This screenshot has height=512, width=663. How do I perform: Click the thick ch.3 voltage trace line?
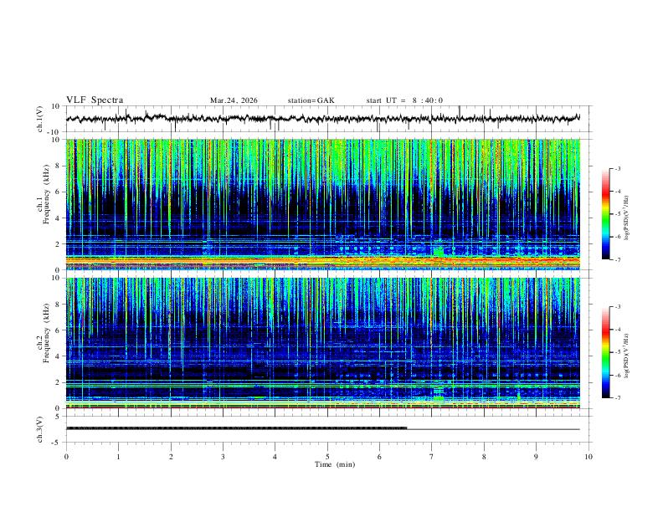coord(236,428)
